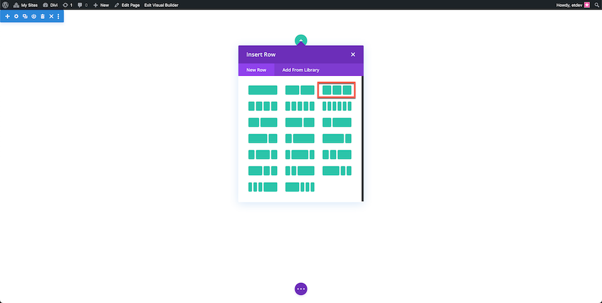
Task: Open the My Sites menu
Action: coord(25,5)
